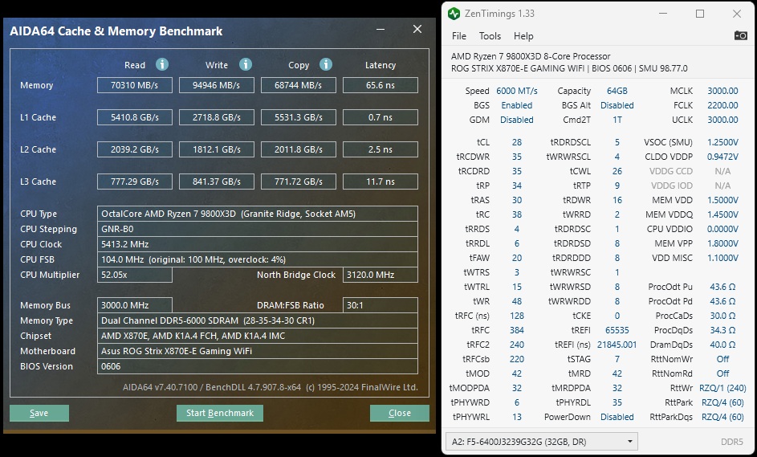Click the BGS value Enabled
Image resolution: width=757 pixels, height=457 pixels.
point(517,105)
